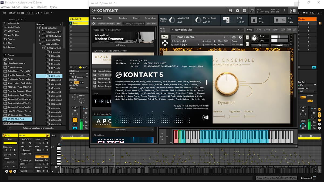Screen dimensions: 324x182
Task: Open the Audio To Master dropdown
Action: [x=79, y=88]
